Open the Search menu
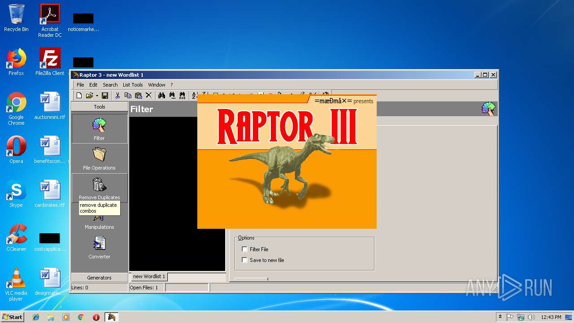 pos(110,85)
